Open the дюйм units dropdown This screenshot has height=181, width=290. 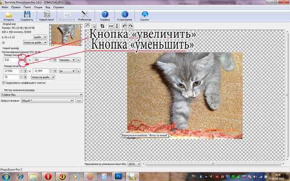click(40, 37)
